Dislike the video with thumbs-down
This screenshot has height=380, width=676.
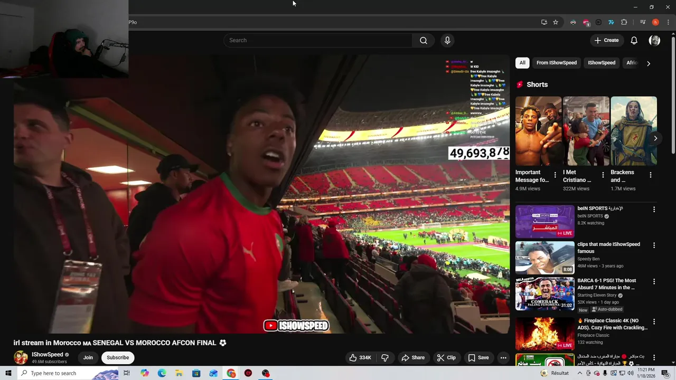(385, 357)
